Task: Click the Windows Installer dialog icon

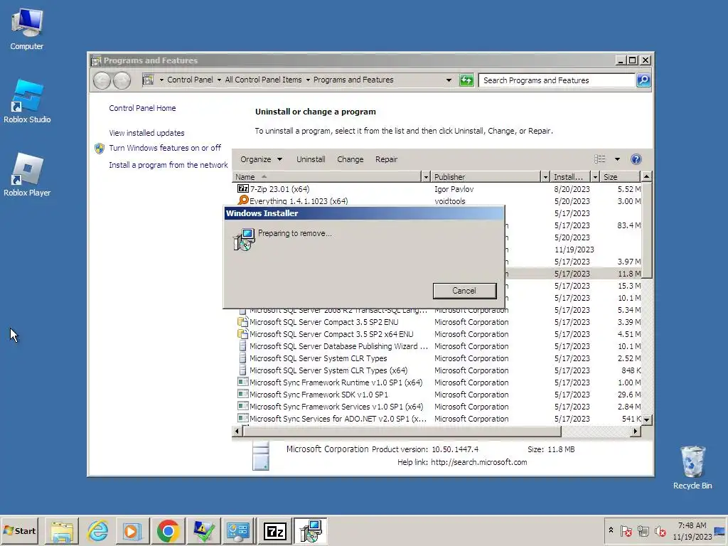Action: click(245, 239)
